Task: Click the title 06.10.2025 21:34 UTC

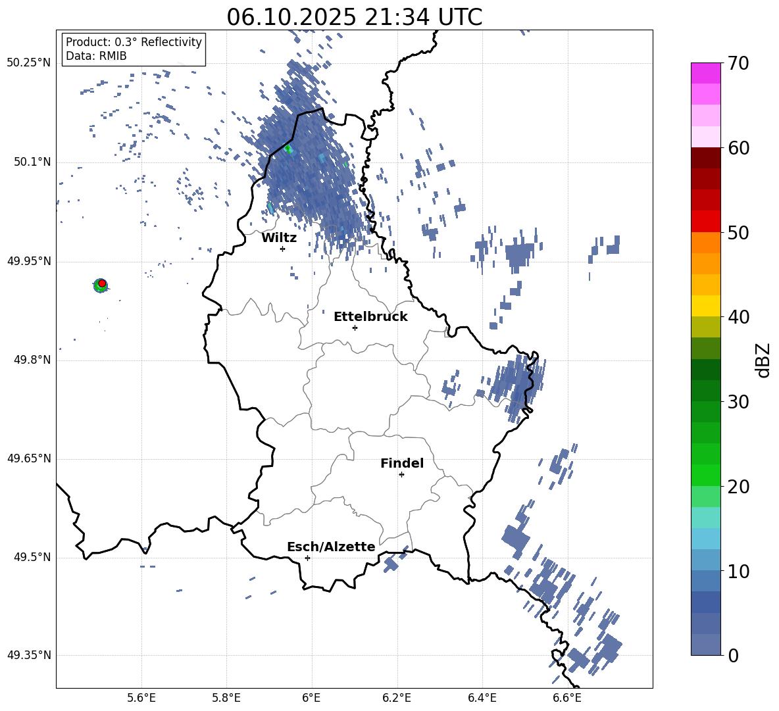Action: (354, 16)
